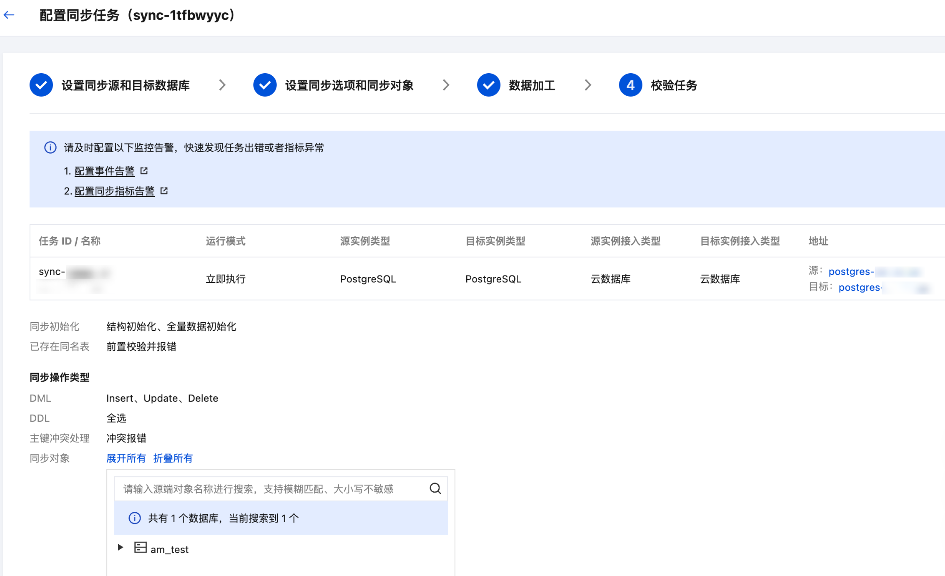This screenshot has height=576, width=945.
Task: Click the Insert、Update、Delete DML value
Action: (x=162, y=398)
